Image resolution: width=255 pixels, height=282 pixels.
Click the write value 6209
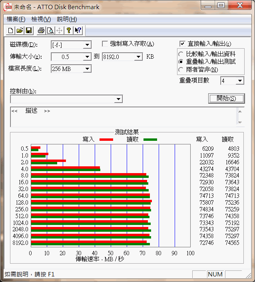click(208, 149)
